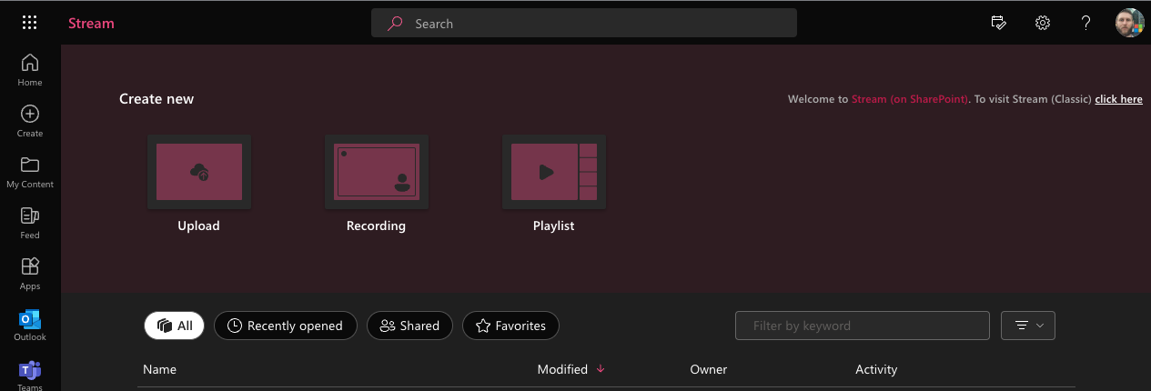Click the Playlist card thumbnail
Image resolution: width=1151 pixels, height=391 pixels.
(554, 172)
